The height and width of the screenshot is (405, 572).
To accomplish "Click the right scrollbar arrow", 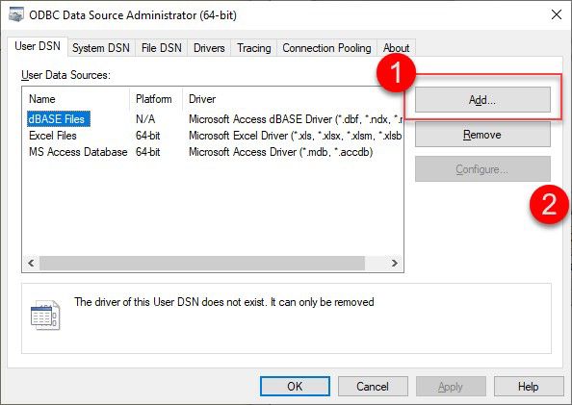I will 395,264.
